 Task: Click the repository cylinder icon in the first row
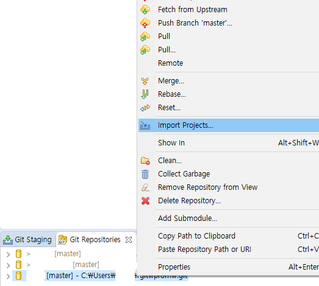pos(18,254)
